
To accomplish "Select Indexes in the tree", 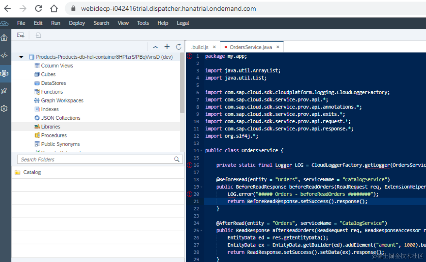I will [50, 109].
